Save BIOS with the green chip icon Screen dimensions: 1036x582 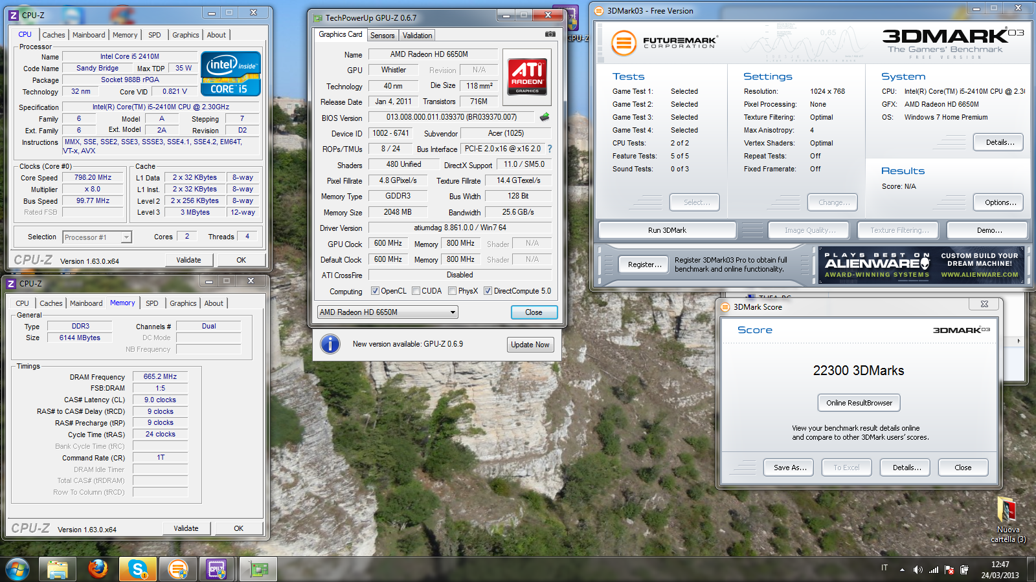(545, 117)
